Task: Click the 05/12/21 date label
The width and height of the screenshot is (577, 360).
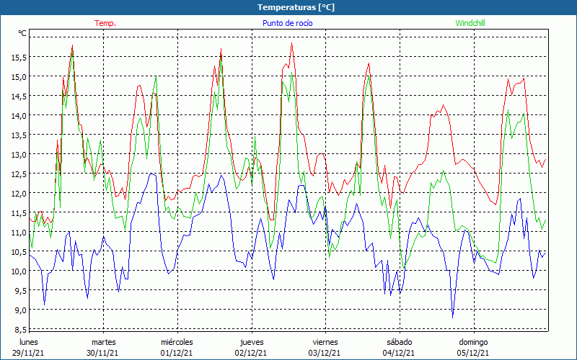Action: coord(473,353)
